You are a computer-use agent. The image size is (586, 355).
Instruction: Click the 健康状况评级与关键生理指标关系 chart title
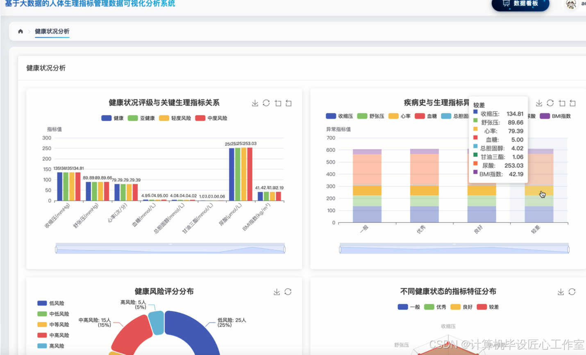point(164,103)
